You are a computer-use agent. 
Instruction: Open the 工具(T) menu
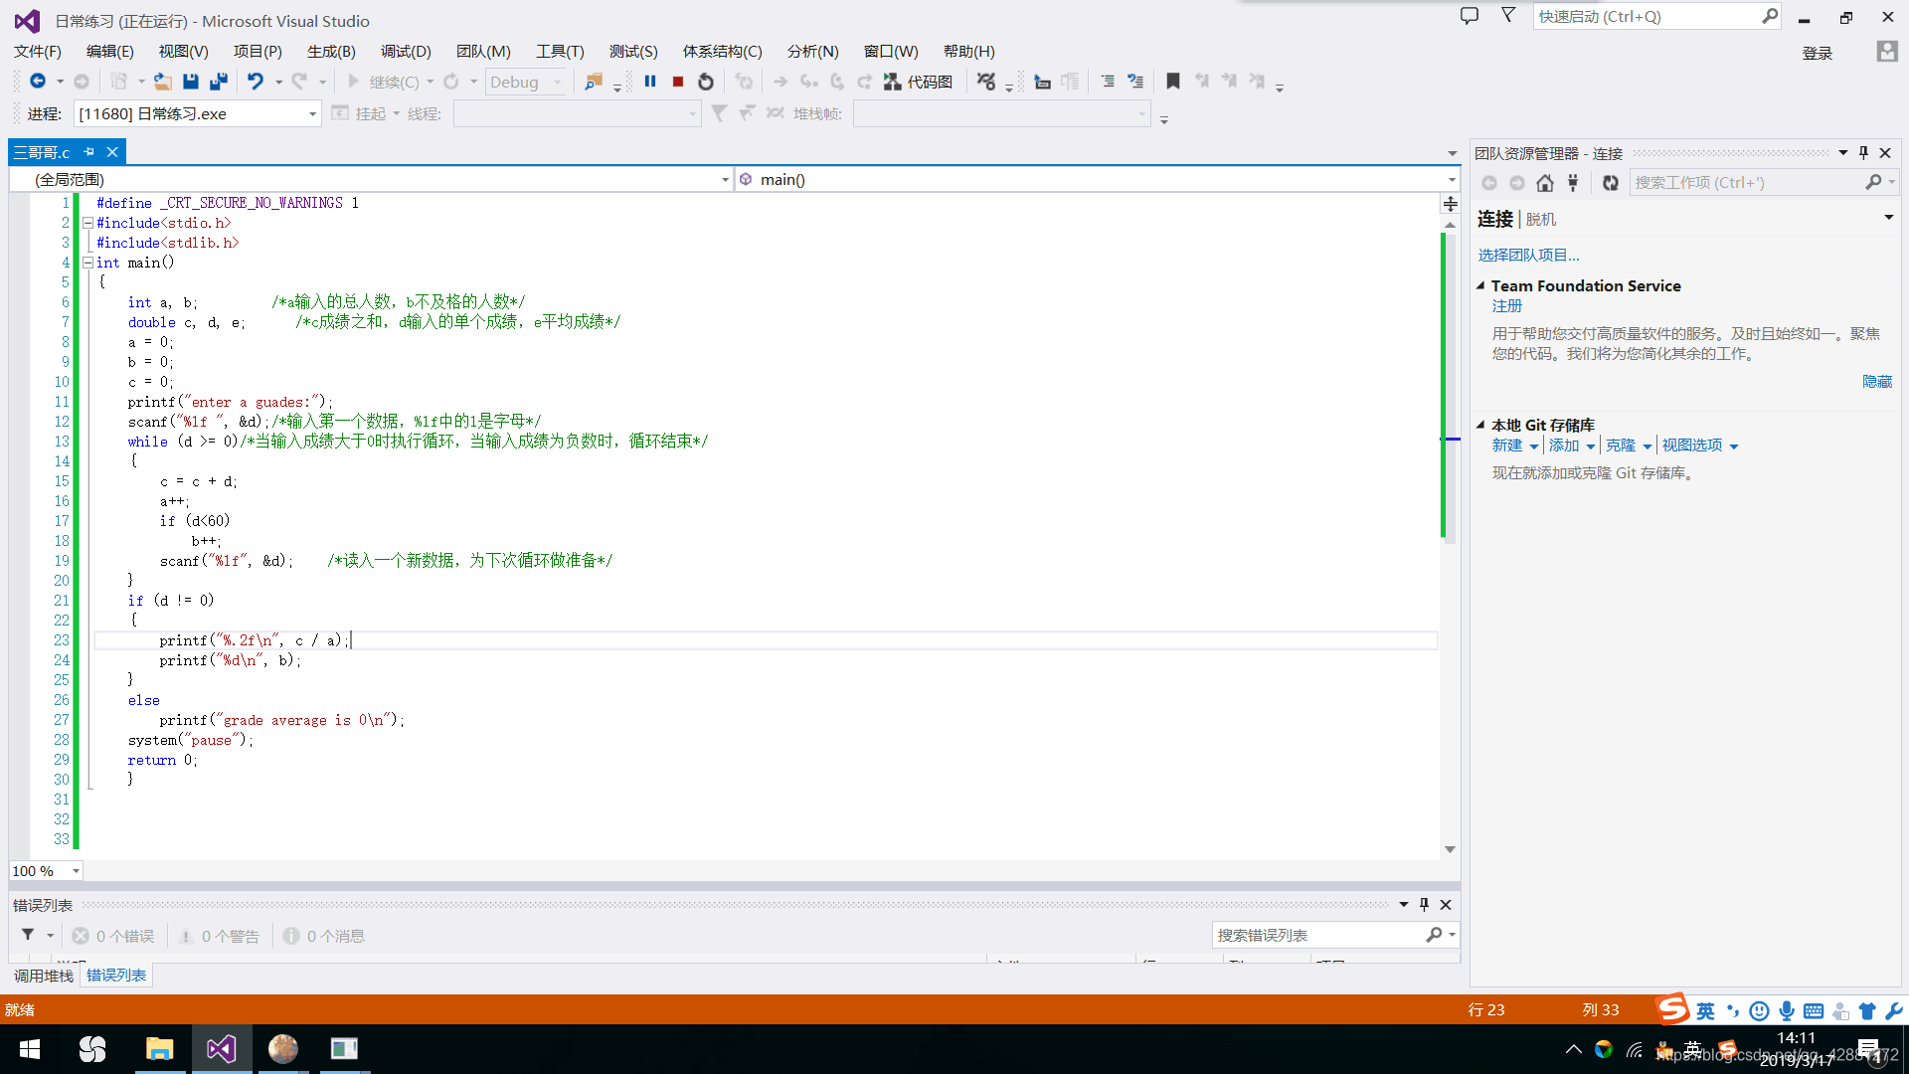tap(561, 52)
